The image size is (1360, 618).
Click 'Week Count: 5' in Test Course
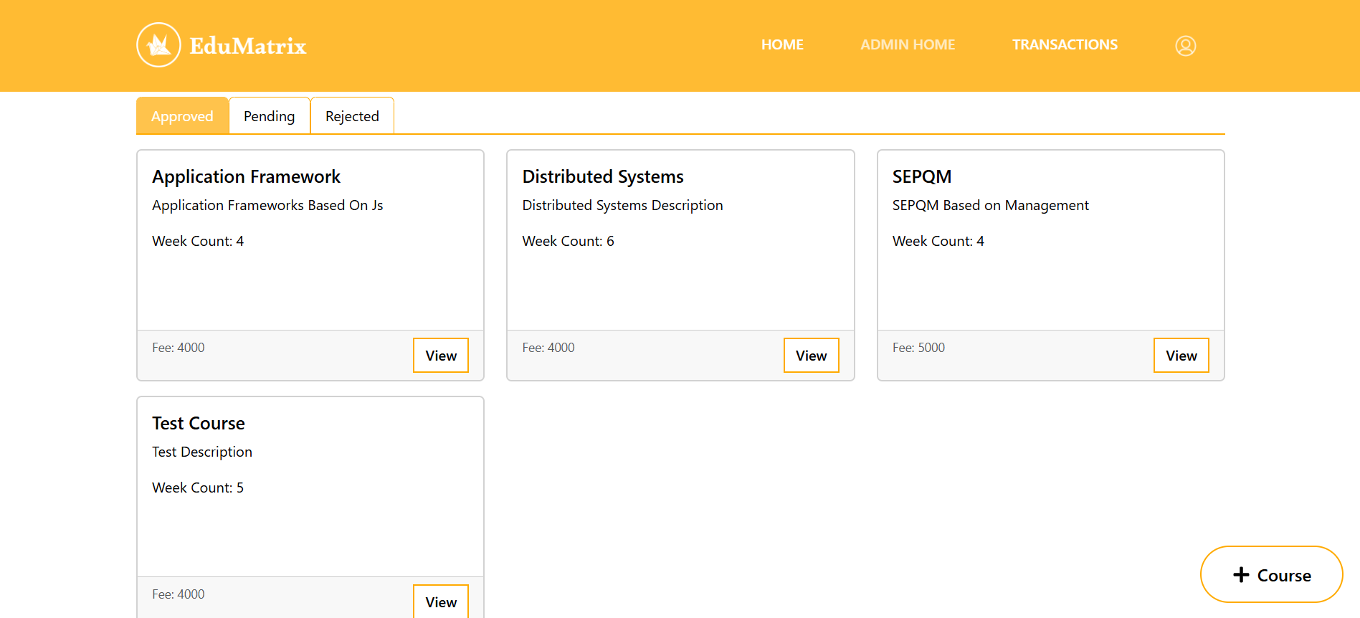(198, 488)
